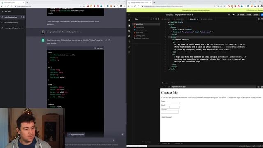Screen dimensions: 263x148
Task: Open the Greeting and Request chat
Action: coord(13,28)
